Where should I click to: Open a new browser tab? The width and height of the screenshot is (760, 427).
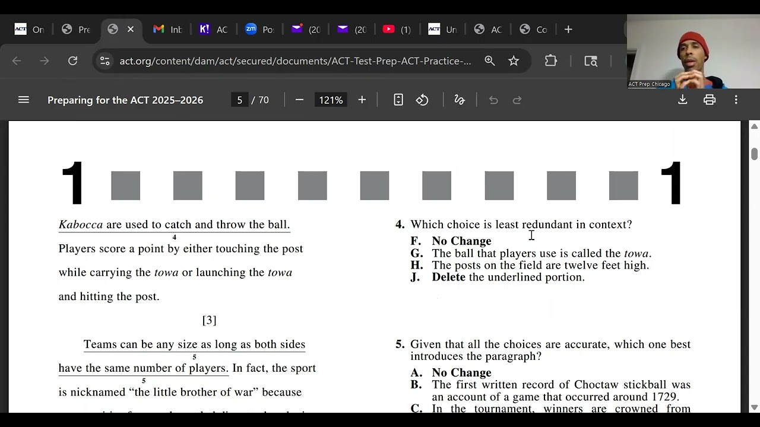click(x=568, y=29)
